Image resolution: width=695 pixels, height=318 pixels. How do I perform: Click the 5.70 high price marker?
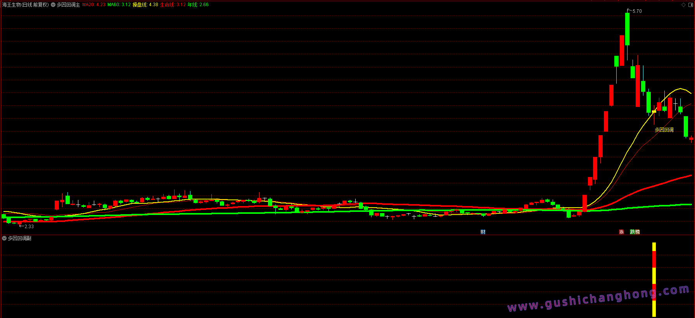pyautogui.click(x=637, y=11)
